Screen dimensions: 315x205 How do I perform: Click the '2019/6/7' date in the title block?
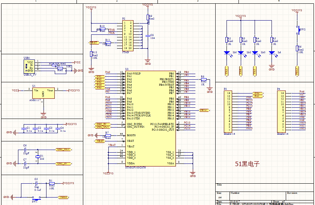[235, 202]
